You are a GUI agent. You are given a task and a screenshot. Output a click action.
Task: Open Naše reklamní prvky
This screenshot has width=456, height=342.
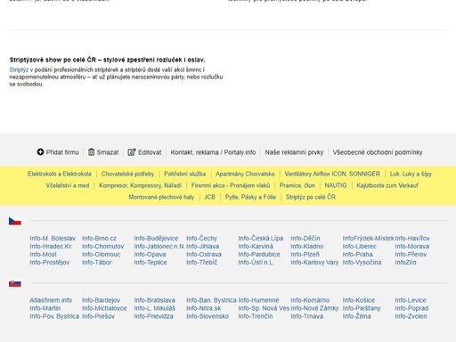(294, 152)
